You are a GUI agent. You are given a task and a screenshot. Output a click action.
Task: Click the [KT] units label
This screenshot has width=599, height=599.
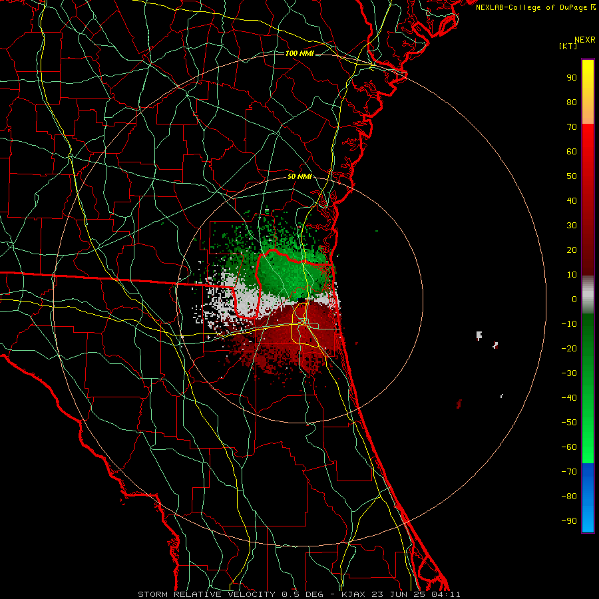coord(568,46)
